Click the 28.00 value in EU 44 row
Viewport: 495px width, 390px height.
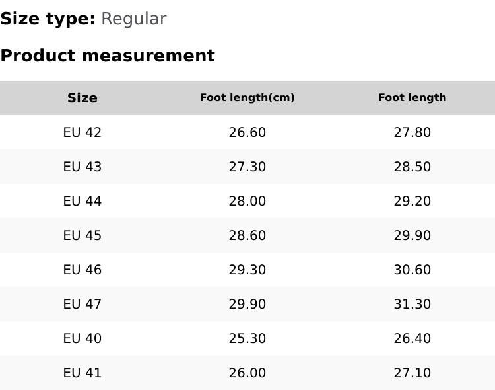coord(247,201)
